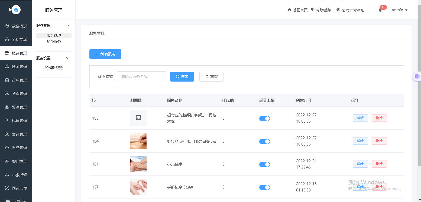Select 服务管理 submenu item

(x=54, y=35)
